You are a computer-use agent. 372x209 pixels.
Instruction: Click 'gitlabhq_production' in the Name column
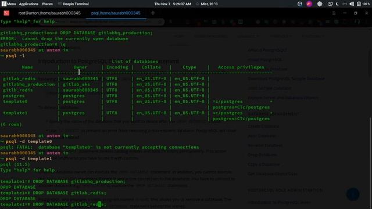coord(28,84)
